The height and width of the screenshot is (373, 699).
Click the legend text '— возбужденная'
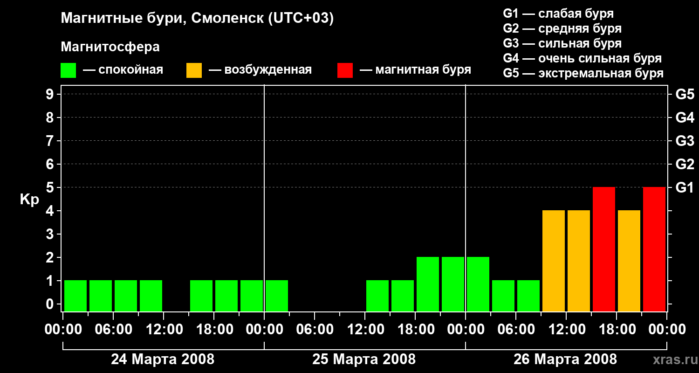260,70
